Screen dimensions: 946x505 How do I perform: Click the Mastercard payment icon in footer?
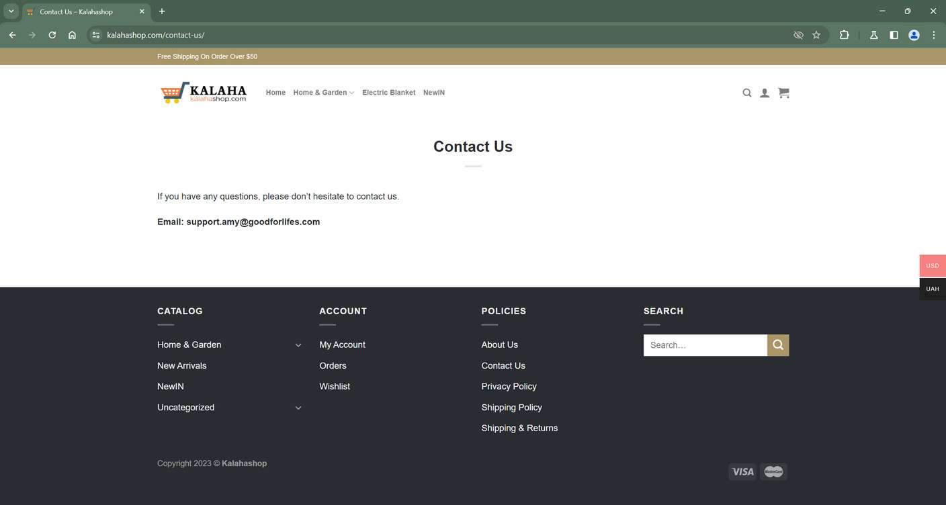[x=774, y=472]
